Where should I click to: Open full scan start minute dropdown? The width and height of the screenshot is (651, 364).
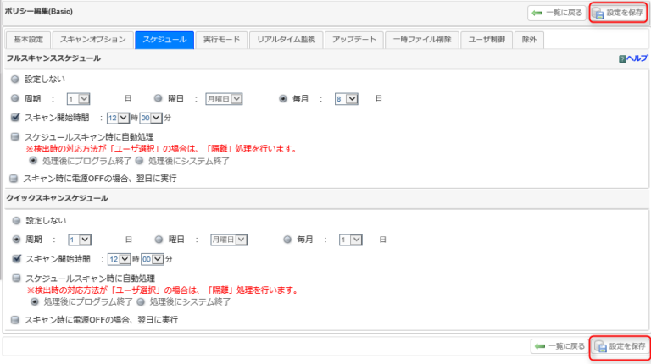[150, 119]
